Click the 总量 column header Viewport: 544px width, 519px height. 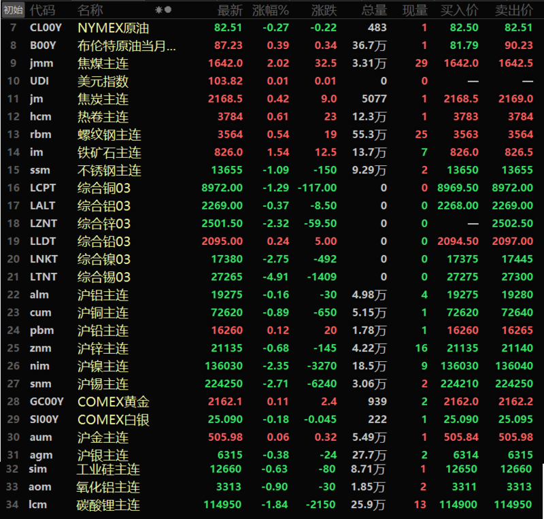coord(374,10)
